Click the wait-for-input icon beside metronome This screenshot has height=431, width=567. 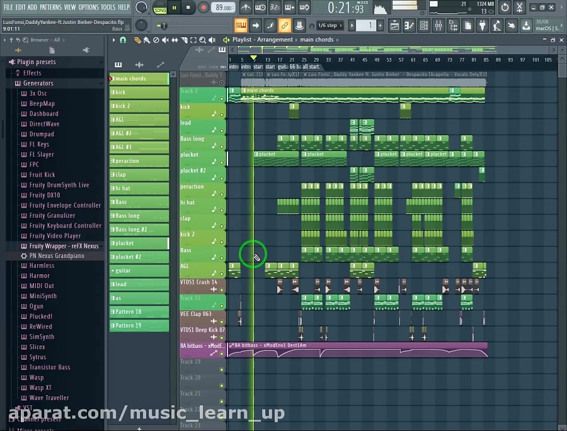point(260,7)
